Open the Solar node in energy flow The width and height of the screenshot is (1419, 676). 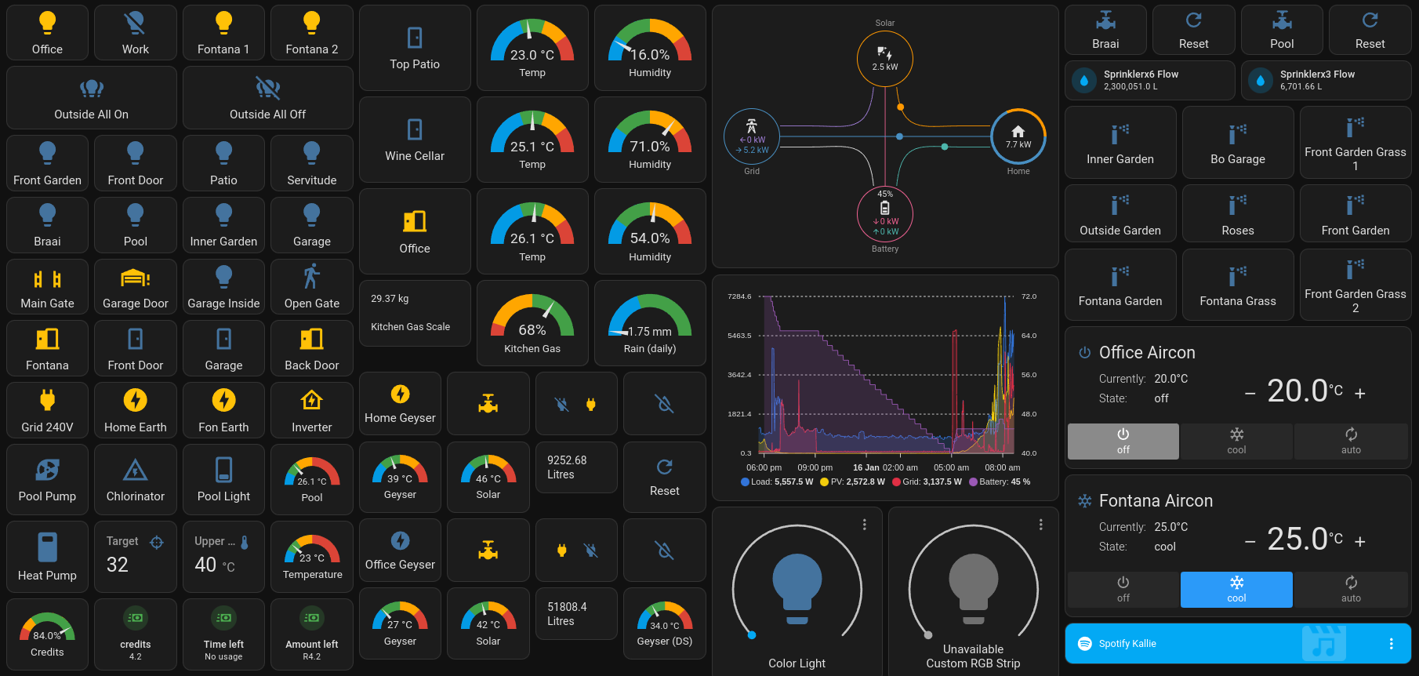tap(884, 59)
